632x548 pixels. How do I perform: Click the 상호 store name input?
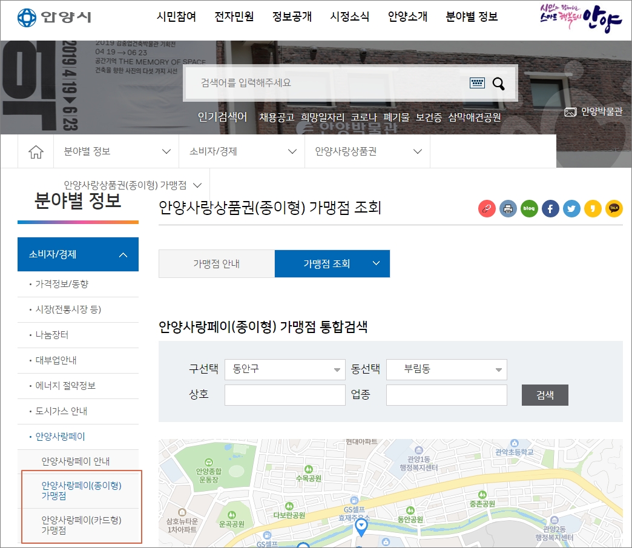tap(285, 395)
